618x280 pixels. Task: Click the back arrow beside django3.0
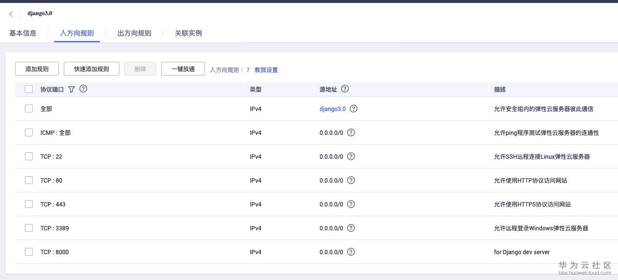click(11, 14)
